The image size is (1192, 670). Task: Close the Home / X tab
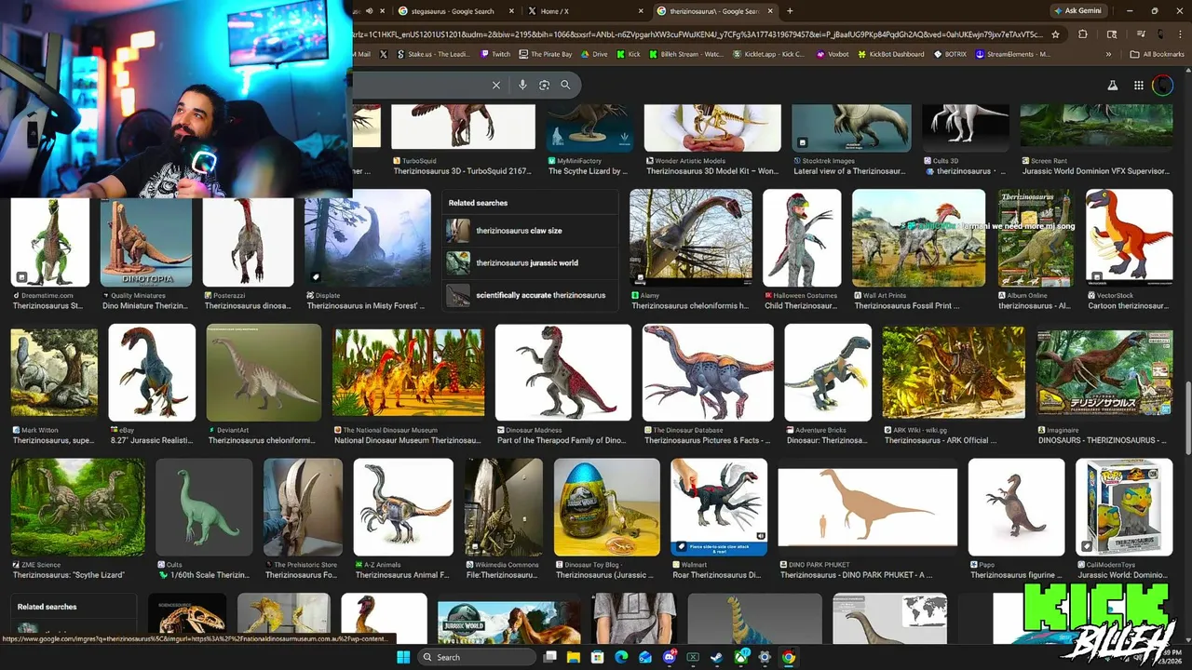coord(640,11)
